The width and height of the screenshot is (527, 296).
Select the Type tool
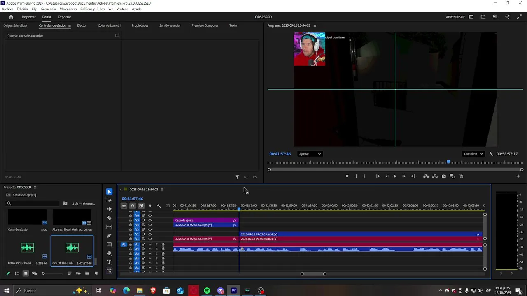(x=109, y=262)
